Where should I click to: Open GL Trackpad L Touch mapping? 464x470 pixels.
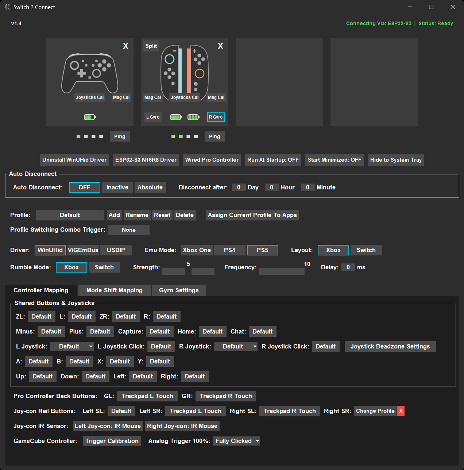(147, 396)
